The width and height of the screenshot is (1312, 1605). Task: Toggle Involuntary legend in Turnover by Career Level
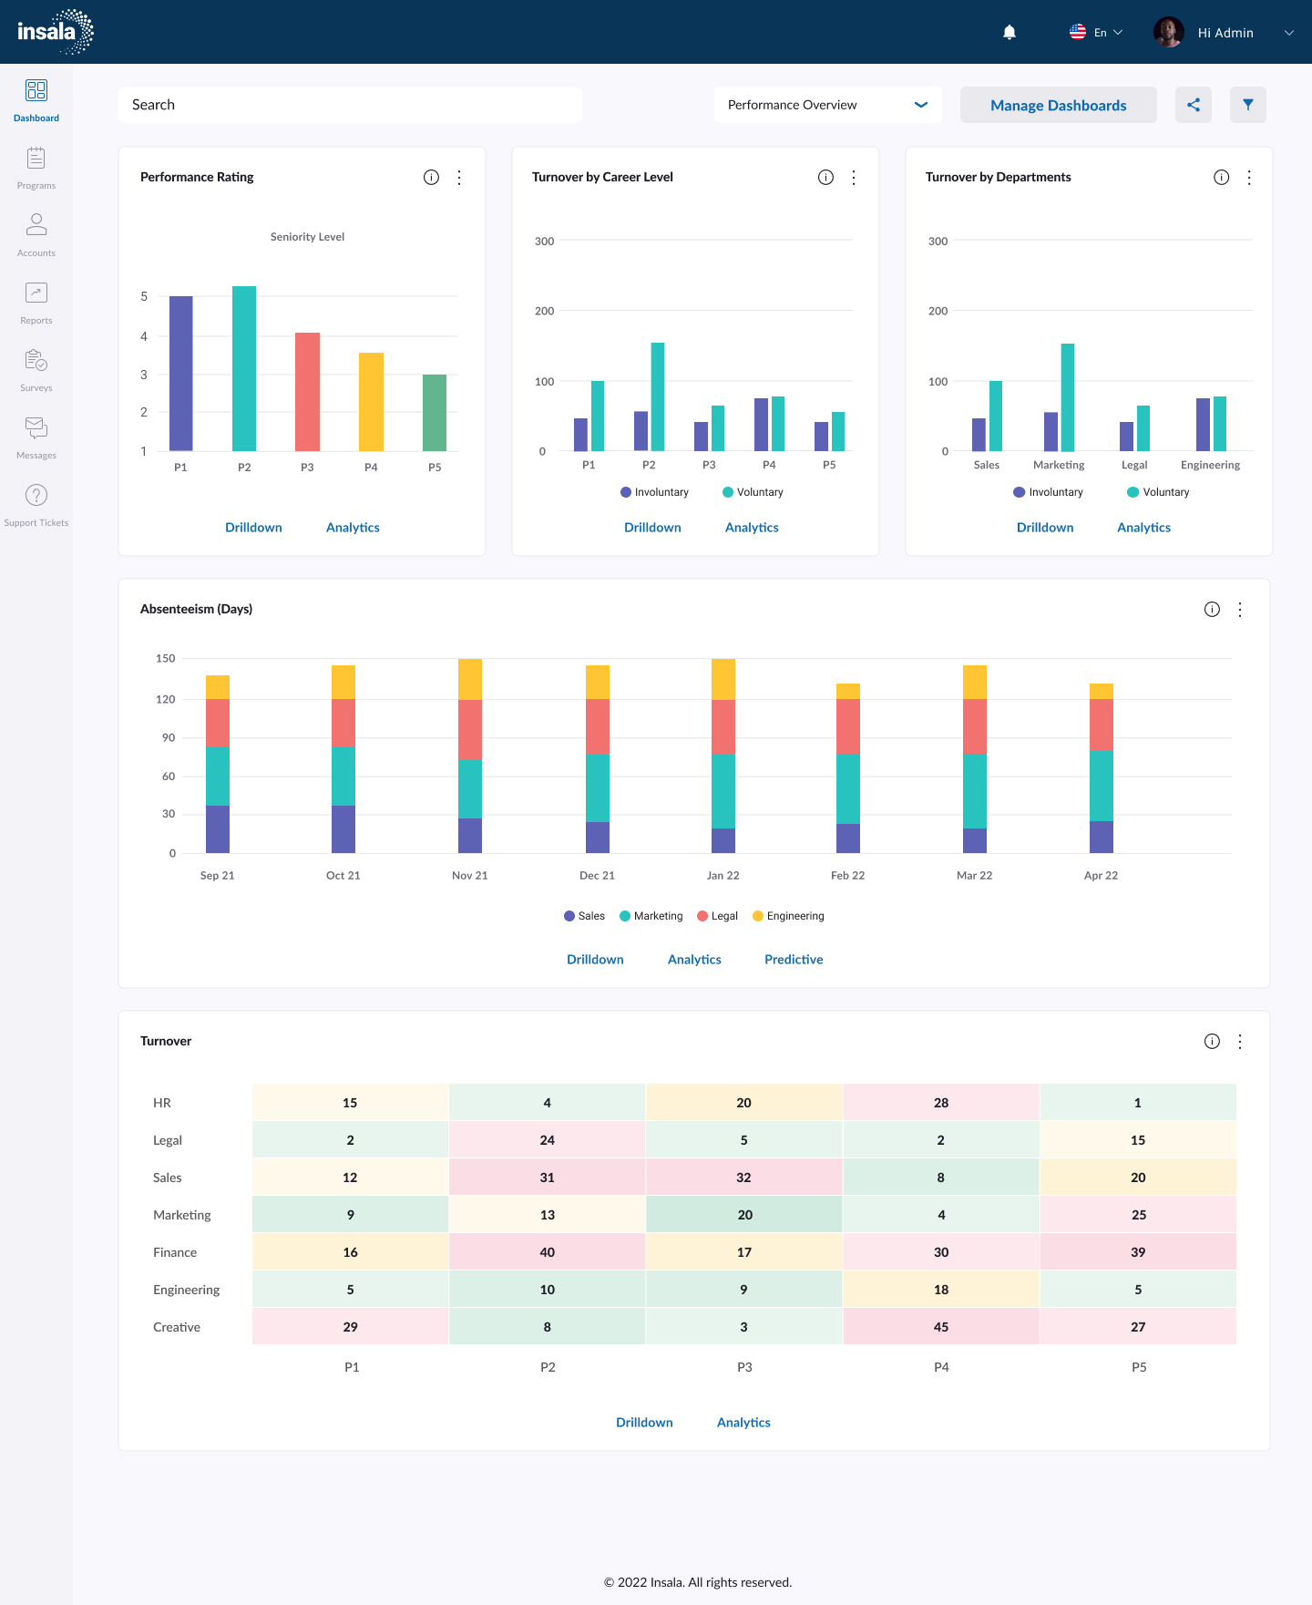[x=654, y=492]
